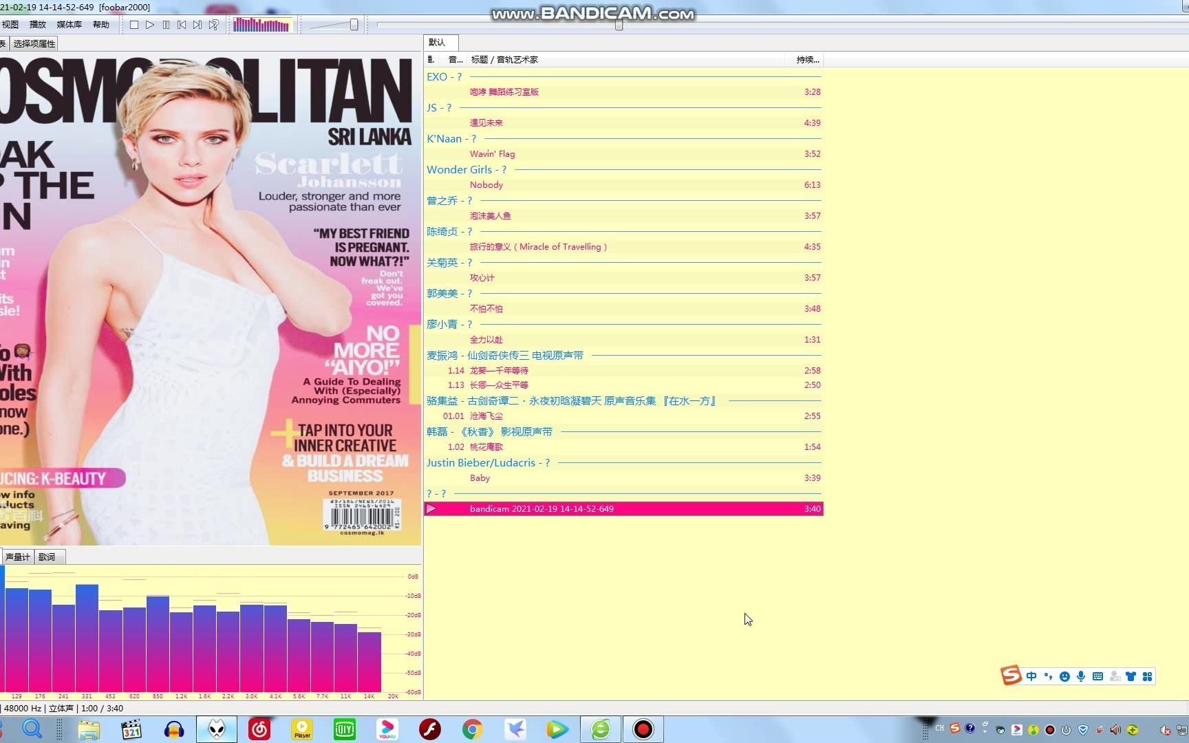The height and width of the screenshot is (743, 1189).
Task: Click the spectrum visualization in the toolbar
Action: pyautogui.click(x=262, y=25)
